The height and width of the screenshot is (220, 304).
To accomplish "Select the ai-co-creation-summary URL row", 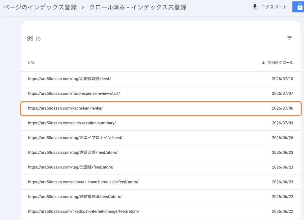I will 161,123.
